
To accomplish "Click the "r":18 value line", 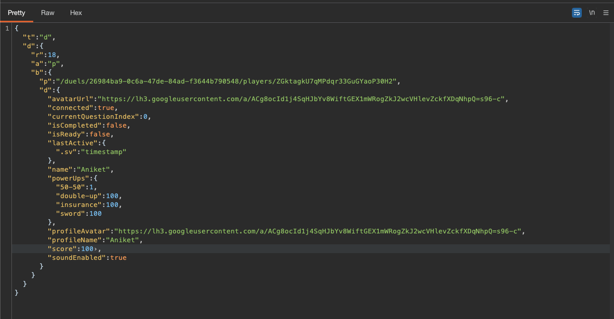I will 45,55.
